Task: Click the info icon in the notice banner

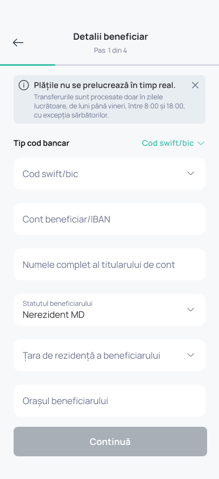Action: tap(24, 85)
